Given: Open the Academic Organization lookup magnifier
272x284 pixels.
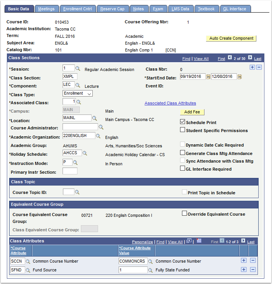Looking at the screenshot, I should coord(98,136).
